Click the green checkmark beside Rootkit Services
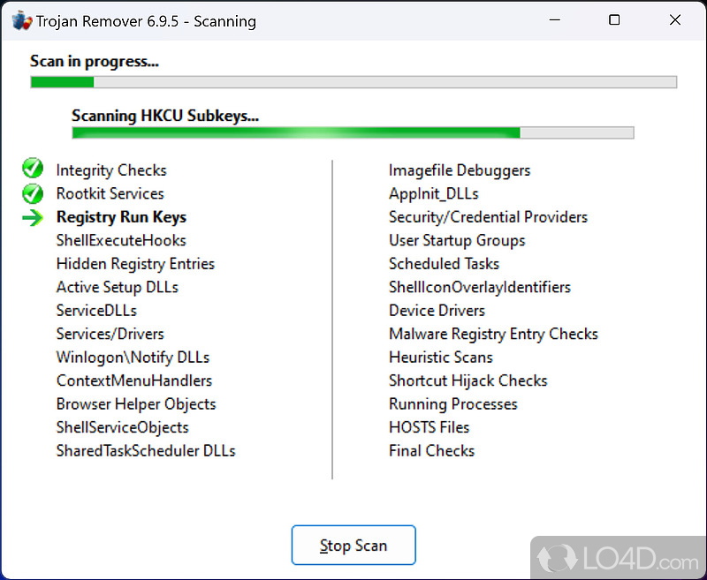Image resolution: width=707 pixels, height=580 pixels. (x=33, y=193)
